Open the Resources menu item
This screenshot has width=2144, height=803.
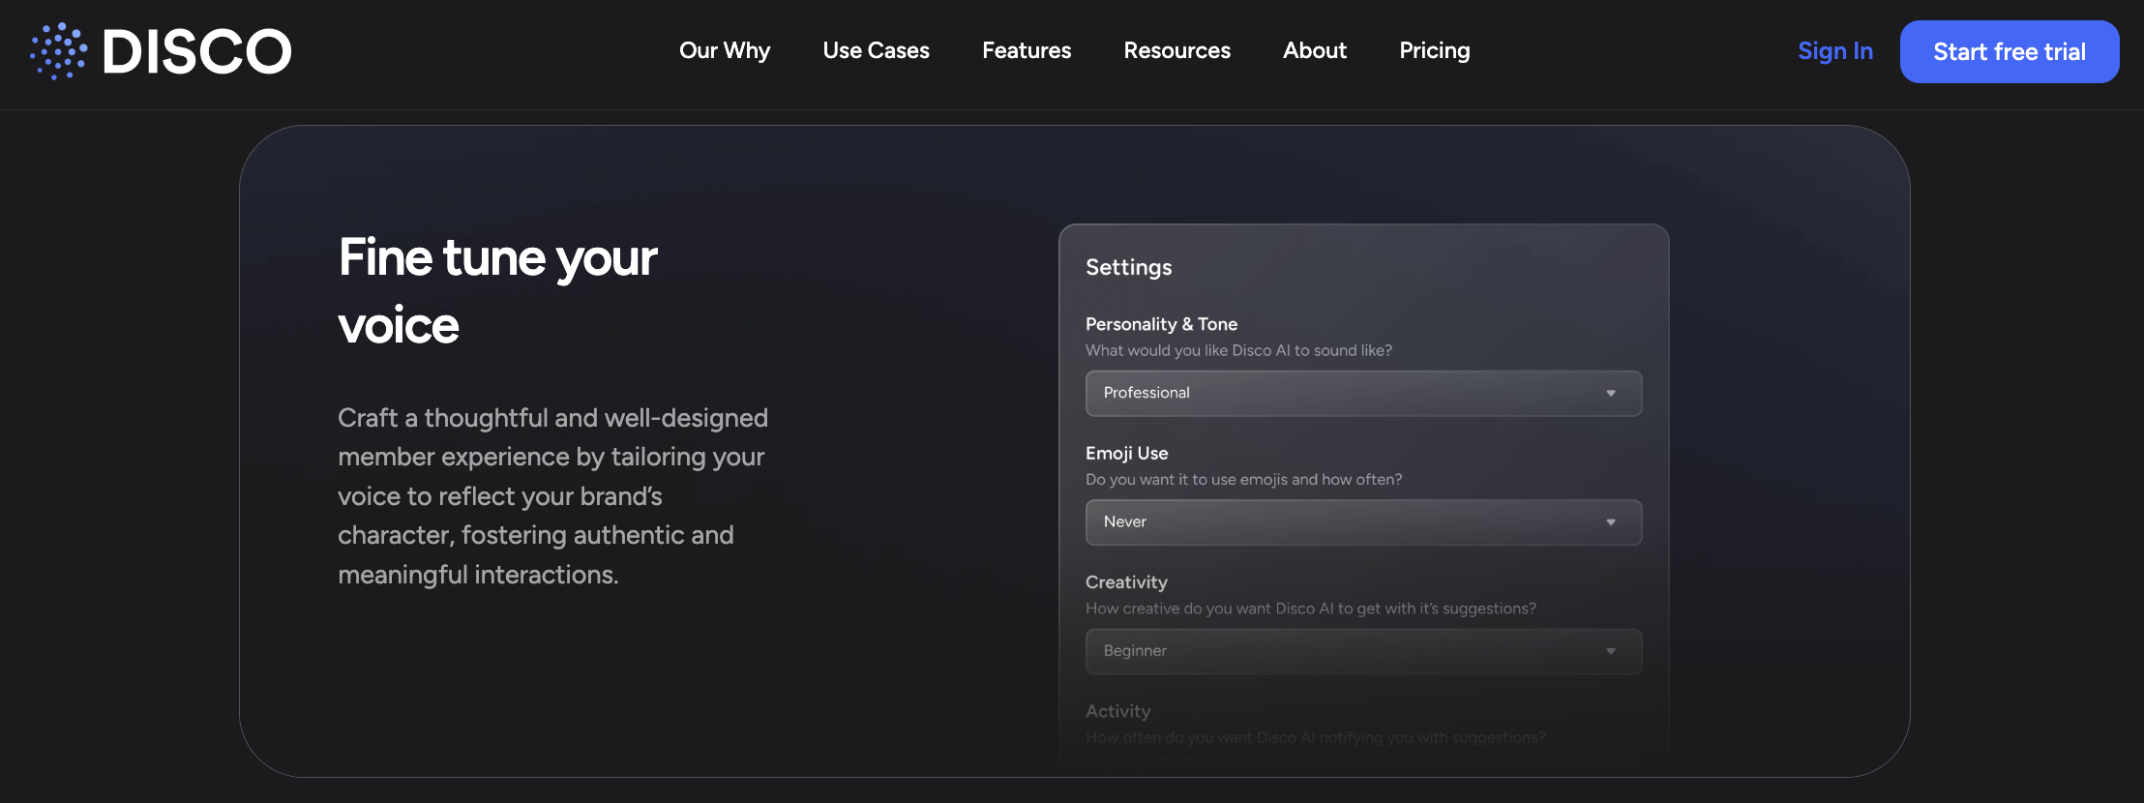pyautogui.click(x=1176, y=50)
